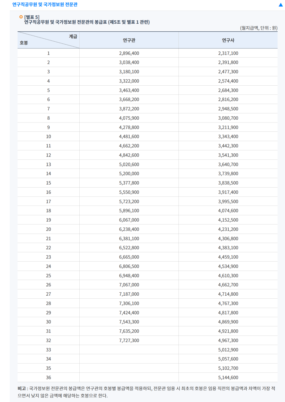This screenshot has width=285, height=402.
Task: Click the 월지급액 단위 원 unit note
Action: pyautogui.click(x=259, y=28)
